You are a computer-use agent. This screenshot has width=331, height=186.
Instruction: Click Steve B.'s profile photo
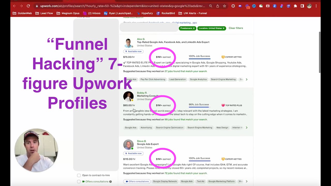(128, 145)
